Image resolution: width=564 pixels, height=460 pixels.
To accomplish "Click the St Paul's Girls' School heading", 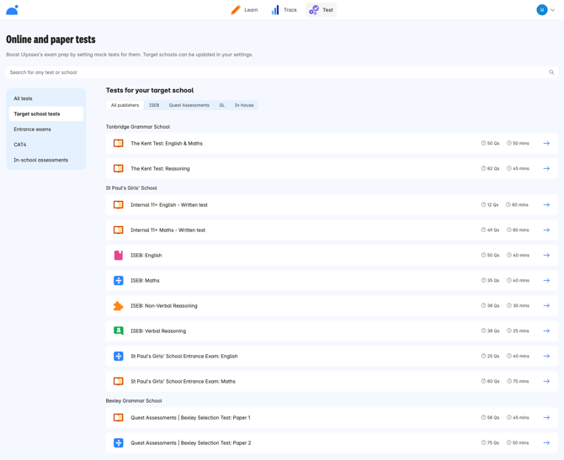I will [131, 188].
